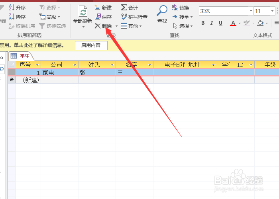Collapse the navigation pane with « button

(x=2, y=58)
